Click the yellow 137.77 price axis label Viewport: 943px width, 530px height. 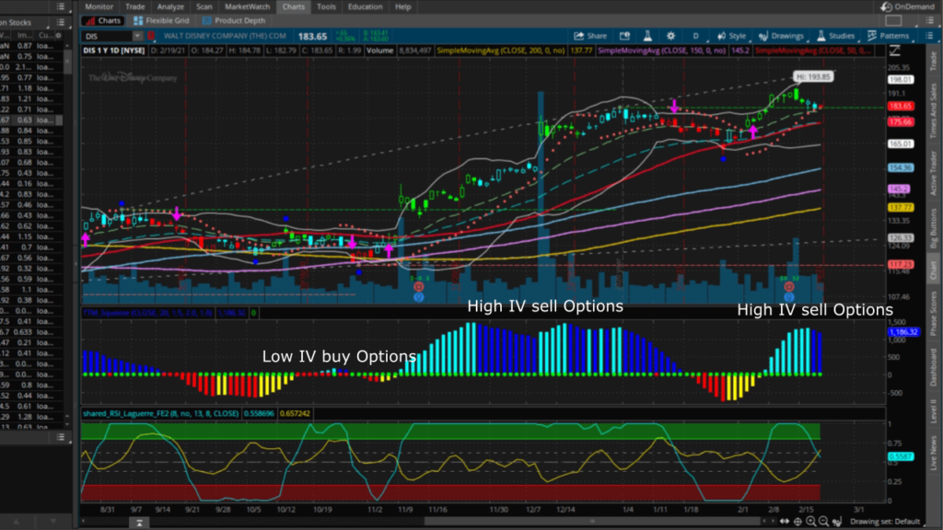pos(901,207)
